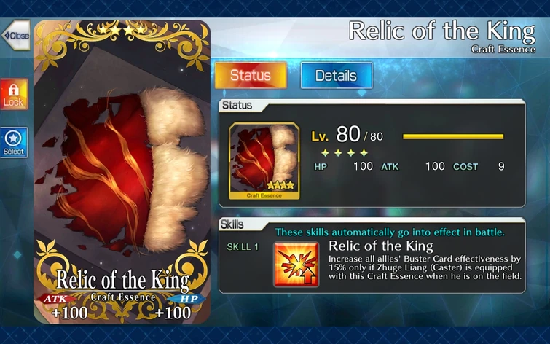The width and height of the screenshot is (550, 344).
Task: Click the gold rarity stars atop the card
Action: 122,30
